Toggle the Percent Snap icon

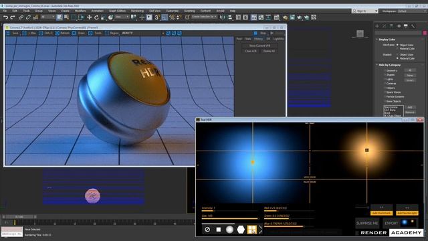click(172, 17)
